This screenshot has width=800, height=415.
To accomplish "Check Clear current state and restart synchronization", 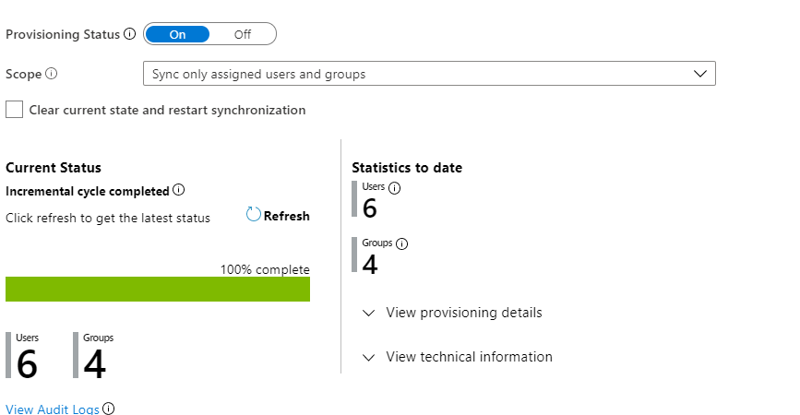I will click(x=14, y=110).
